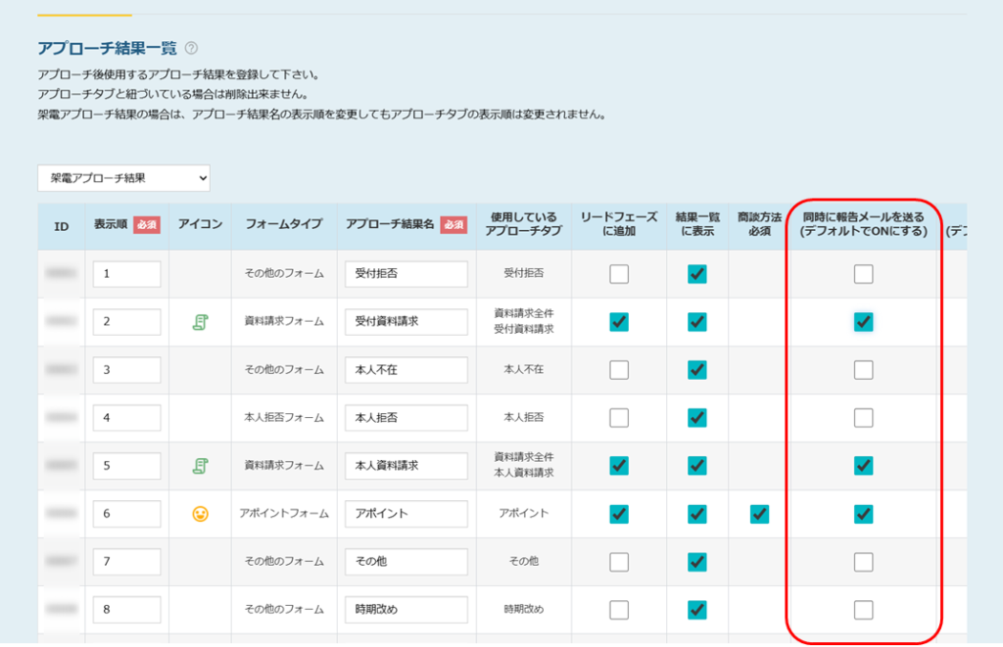Uncheck 結果一覧に表示 for 時期改め row
The width and height of the screenshot is (1003, 647).
pos(697,610)
